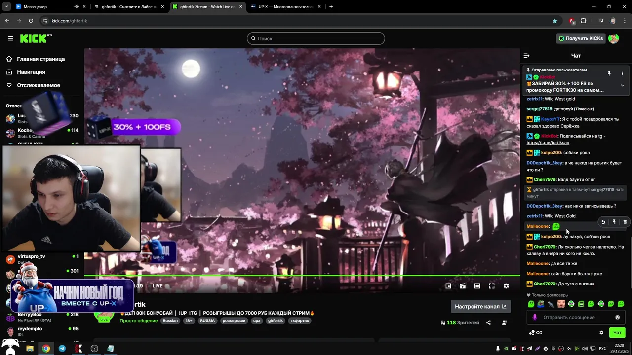Unpin the pinned KickBot message via pin icon

coord(609,73)
